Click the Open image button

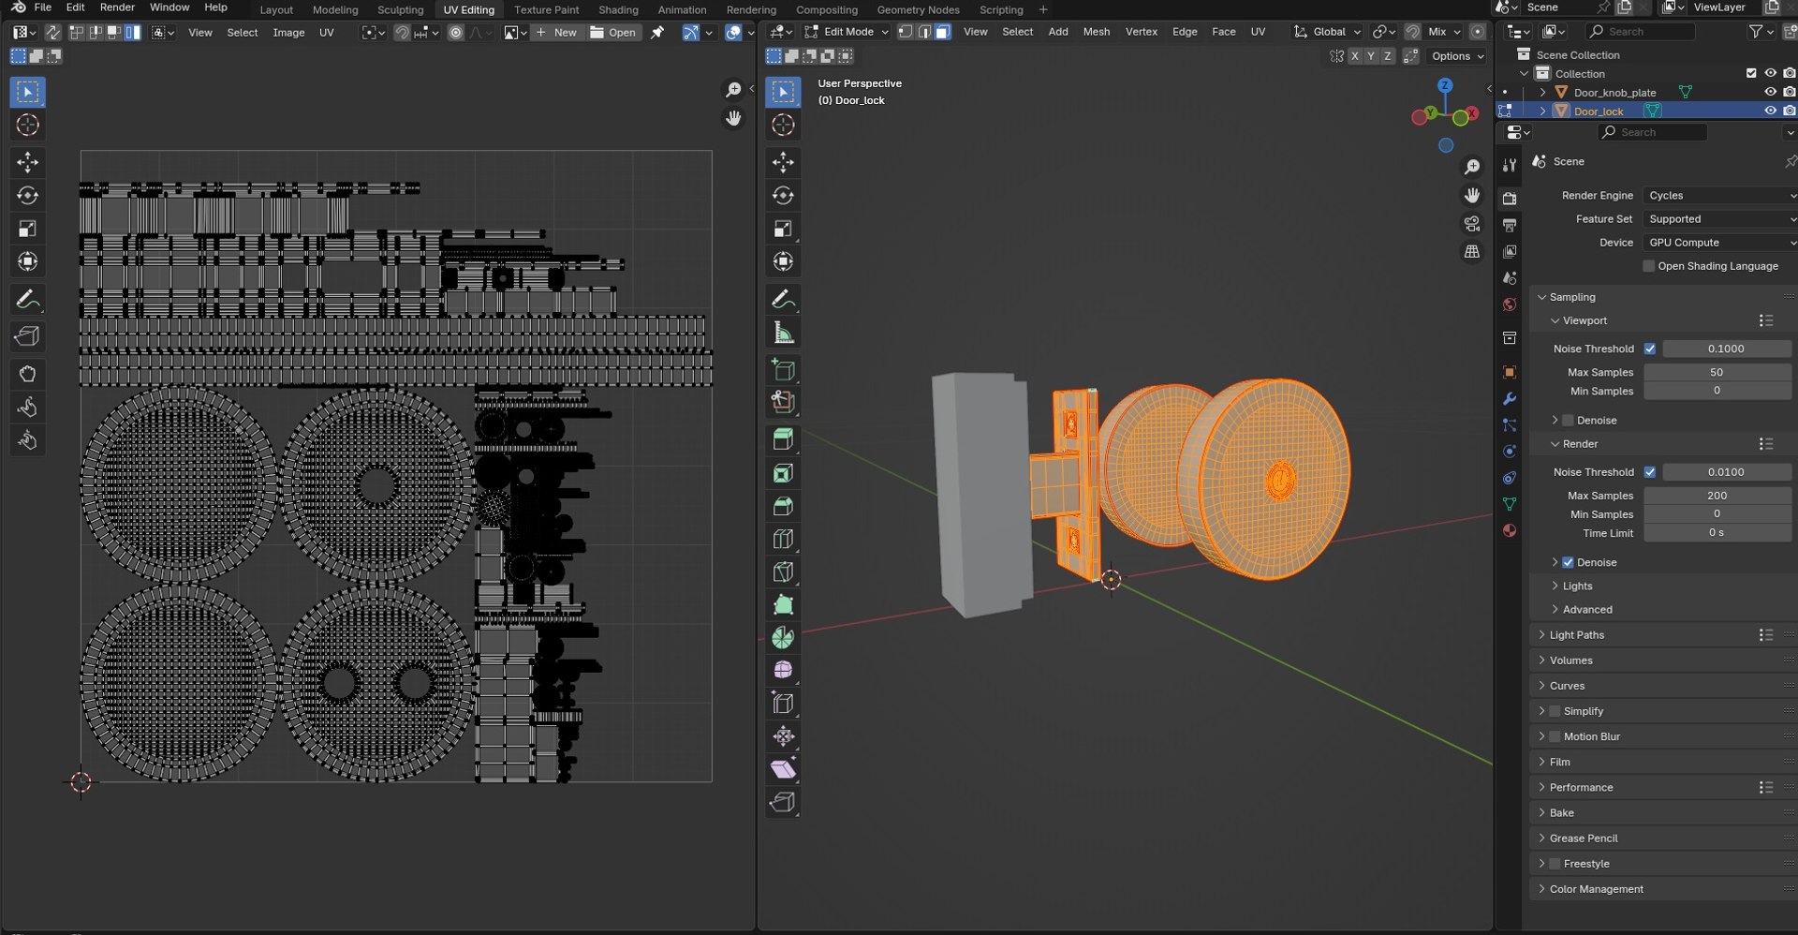613,32
